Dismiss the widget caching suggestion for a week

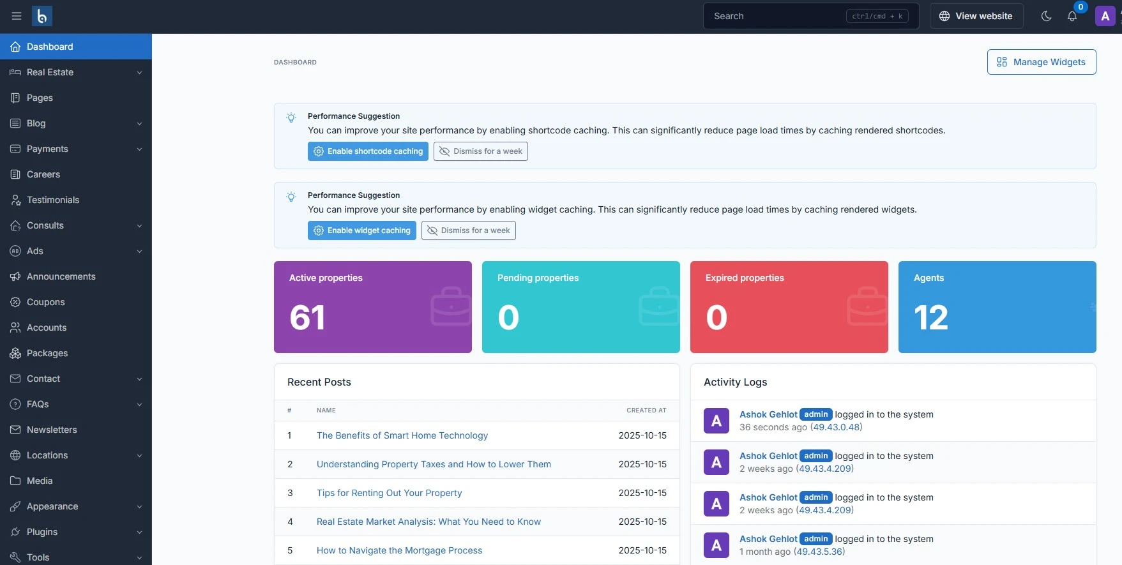[468, 230]
